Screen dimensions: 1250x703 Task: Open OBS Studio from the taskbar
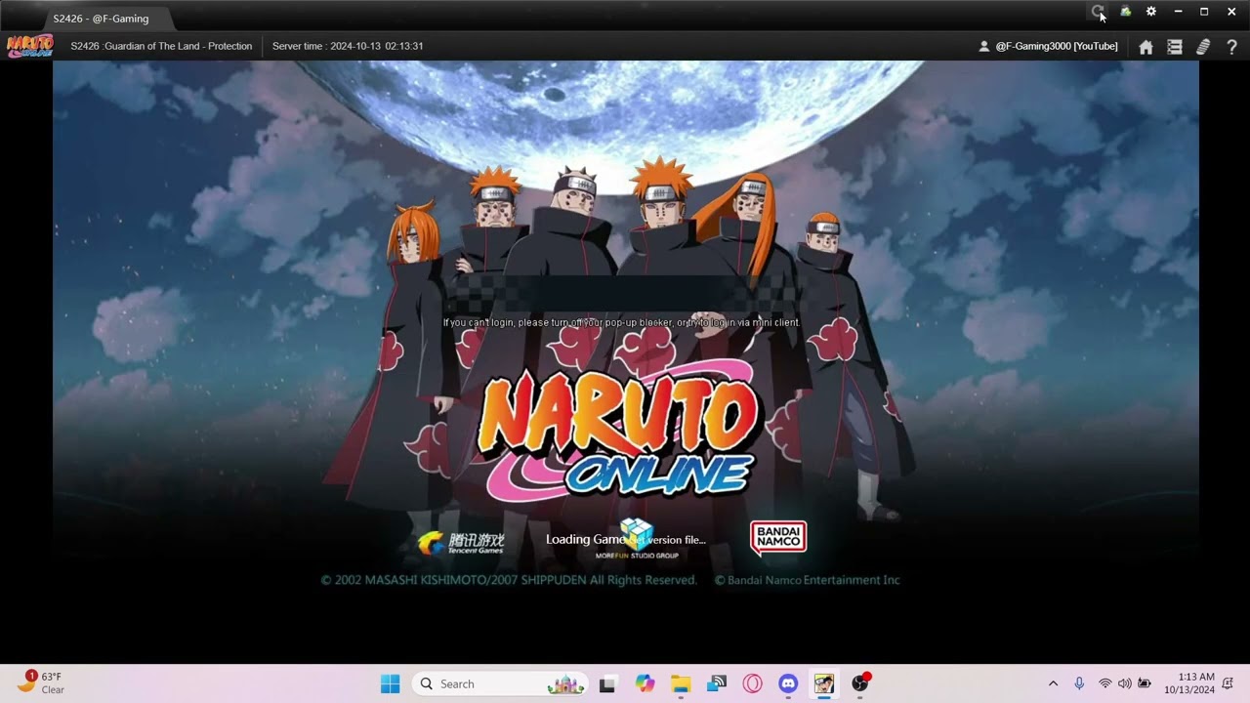tap(860, 683)
